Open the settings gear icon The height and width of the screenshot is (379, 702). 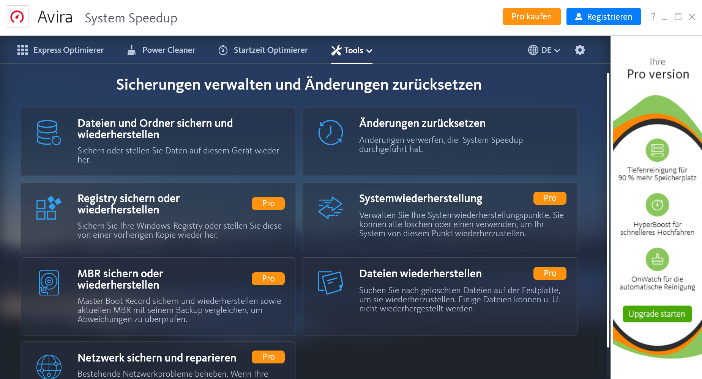pyautogui.click(x=580, y=50)
